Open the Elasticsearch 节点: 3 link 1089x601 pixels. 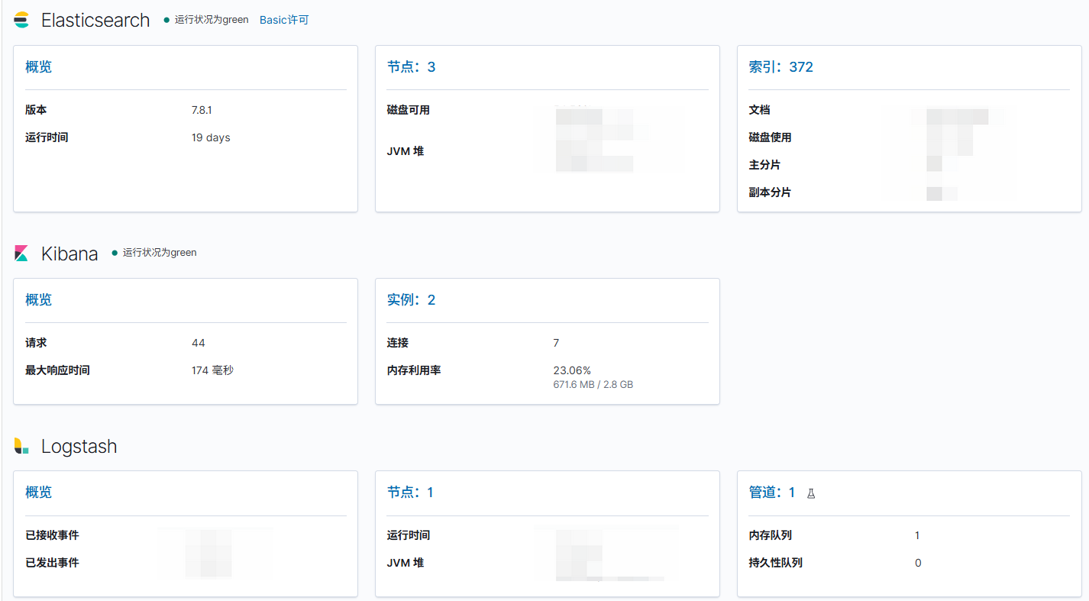click(x=411, y=67)
